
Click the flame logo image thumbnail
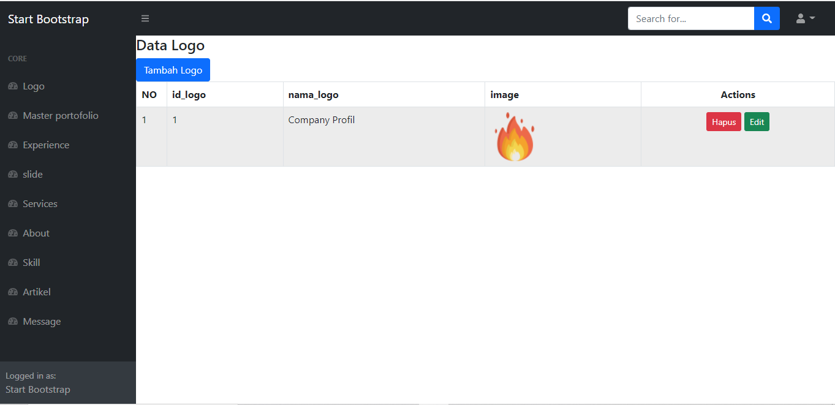click(515, 137)
